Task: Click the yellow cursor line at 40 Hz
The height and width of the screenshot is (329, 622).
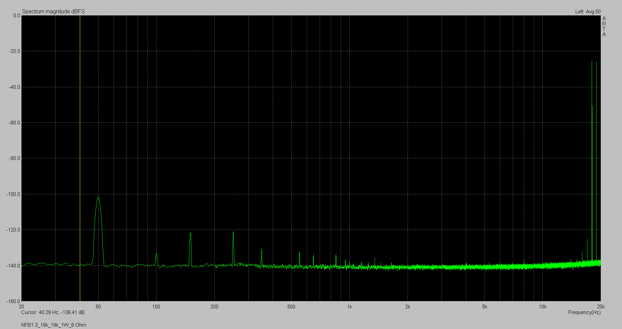Action: point(80,158)
